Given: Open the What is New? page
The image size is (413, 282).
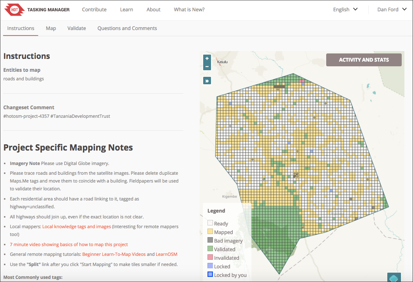Looking at the screenshot, I should (189, 10).
